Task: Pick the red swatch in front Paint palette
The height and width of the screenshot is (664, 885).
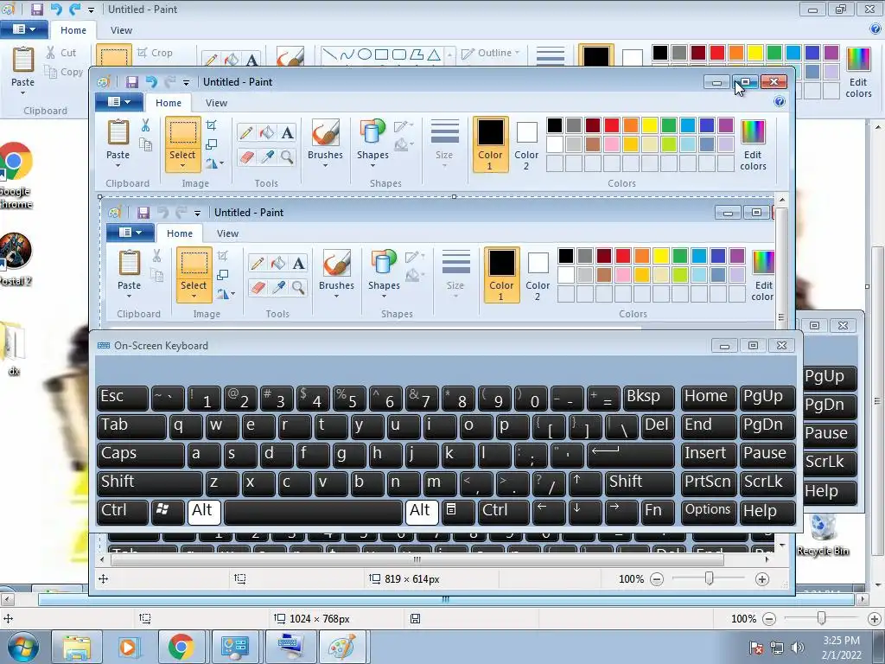Action: pyautogui.click(x=612, y=125)
